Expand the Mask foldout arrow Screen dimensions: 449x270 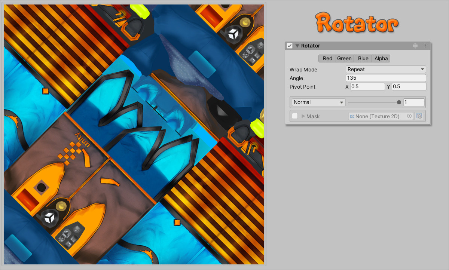point(303,116)
